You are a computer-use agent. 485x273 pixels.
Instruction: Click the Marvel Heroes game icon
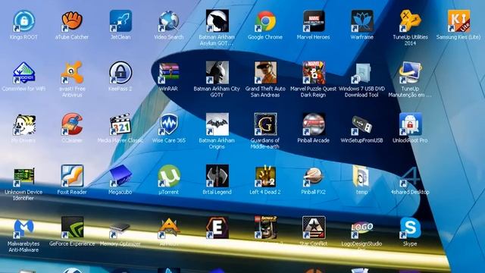pos(313,21)
